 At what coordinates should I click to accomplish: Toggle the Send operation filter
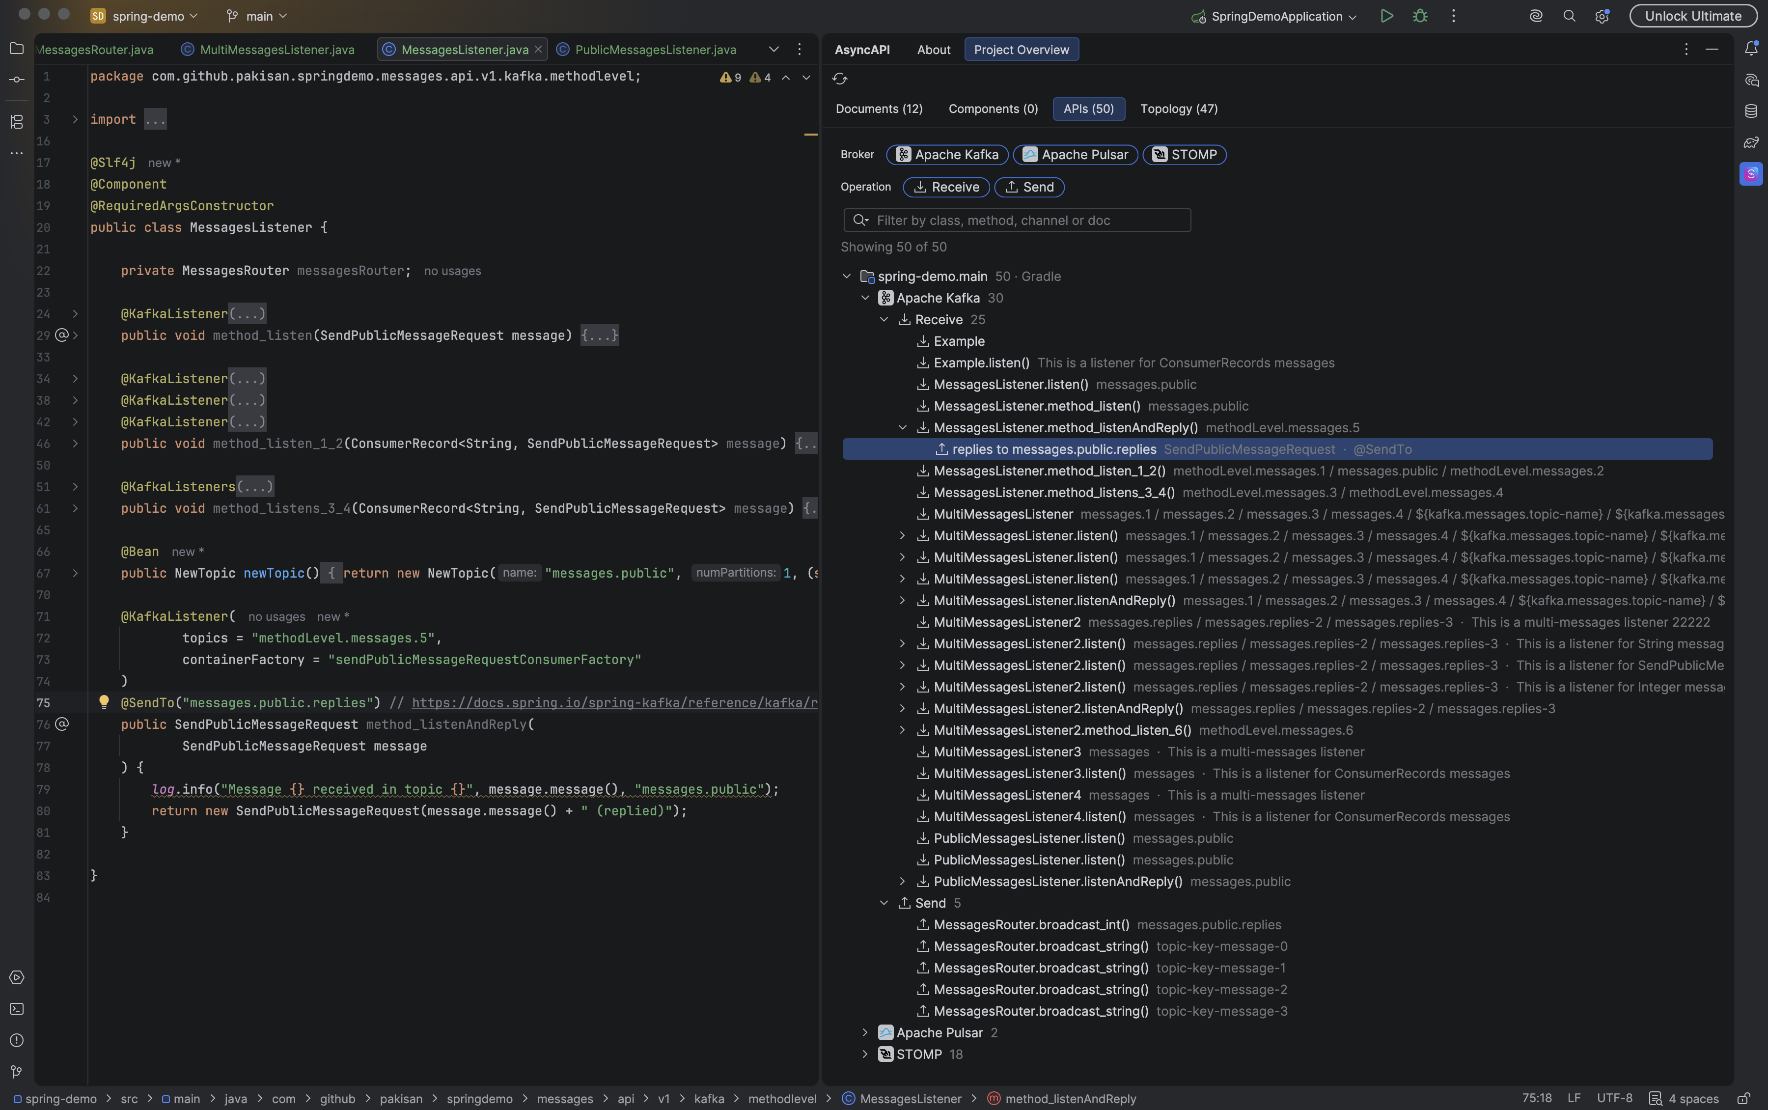point(1029,187)
